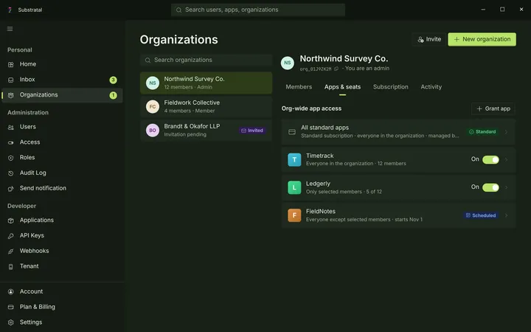Select Fieldwork Collective organization
The width and height of the screenshot is (531, 332).
pyautogui.click(x=206, y=107)
